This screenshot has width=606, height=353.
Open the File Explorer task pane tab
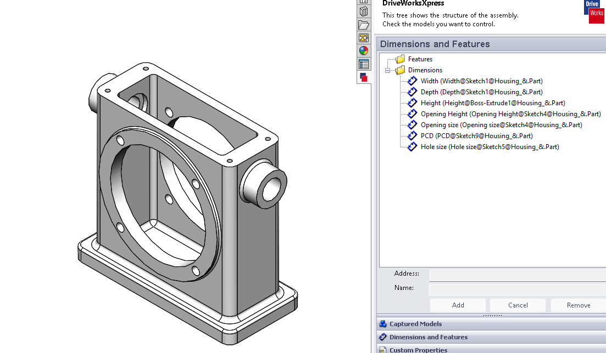364,24
